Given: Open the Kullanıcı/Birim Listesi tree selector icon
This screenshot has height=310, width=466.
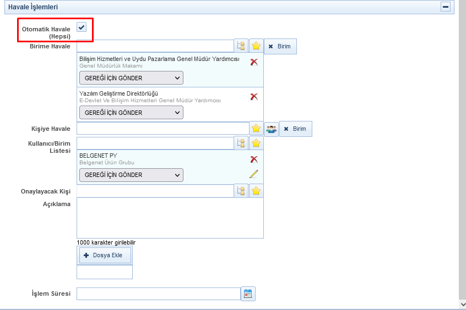Looking at the screenshot, I should coord(241,143).
